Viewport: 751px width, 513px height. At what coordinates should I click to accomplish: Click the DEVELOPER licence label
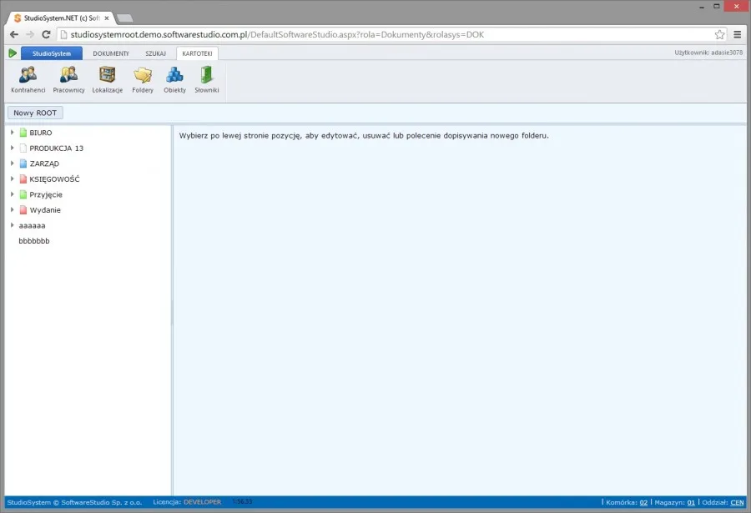pos(202,502)
